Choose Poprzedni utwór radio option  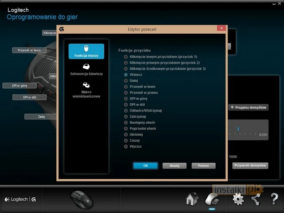126,128
